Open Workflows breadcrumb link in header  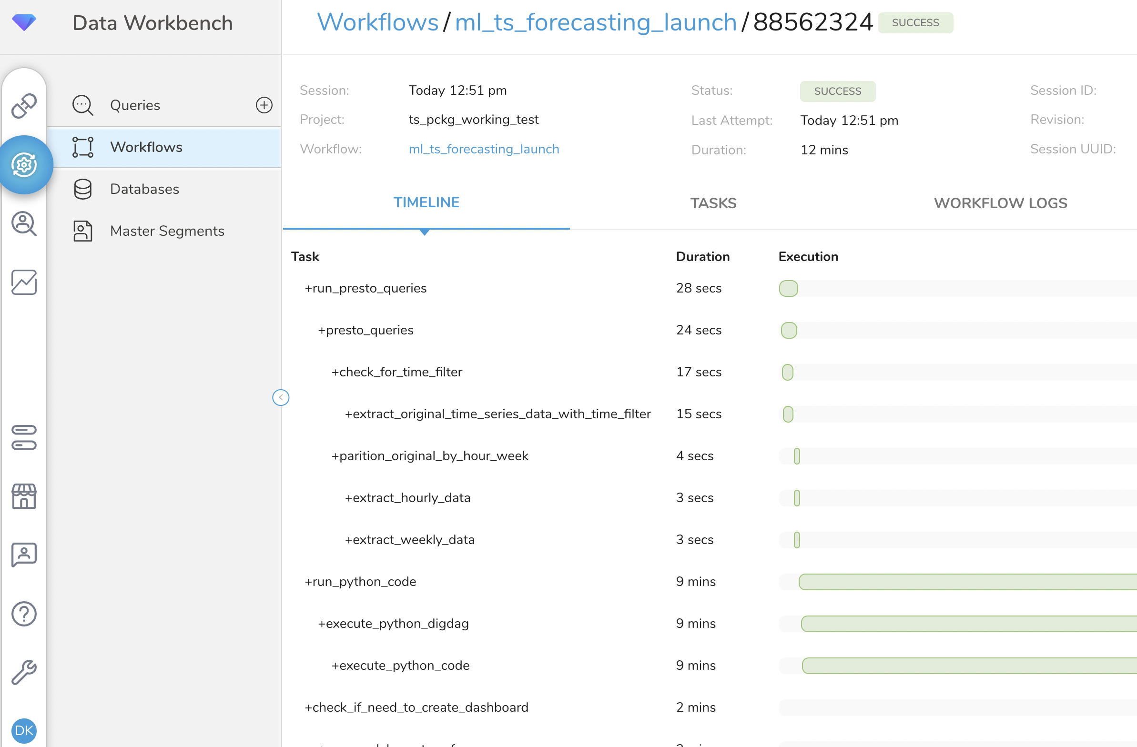coord(377,22)
